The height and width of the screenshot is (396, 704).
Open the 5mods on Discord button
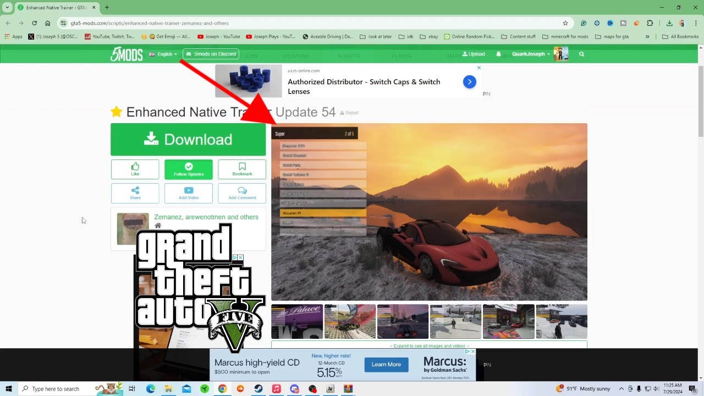tap(211, 54)
